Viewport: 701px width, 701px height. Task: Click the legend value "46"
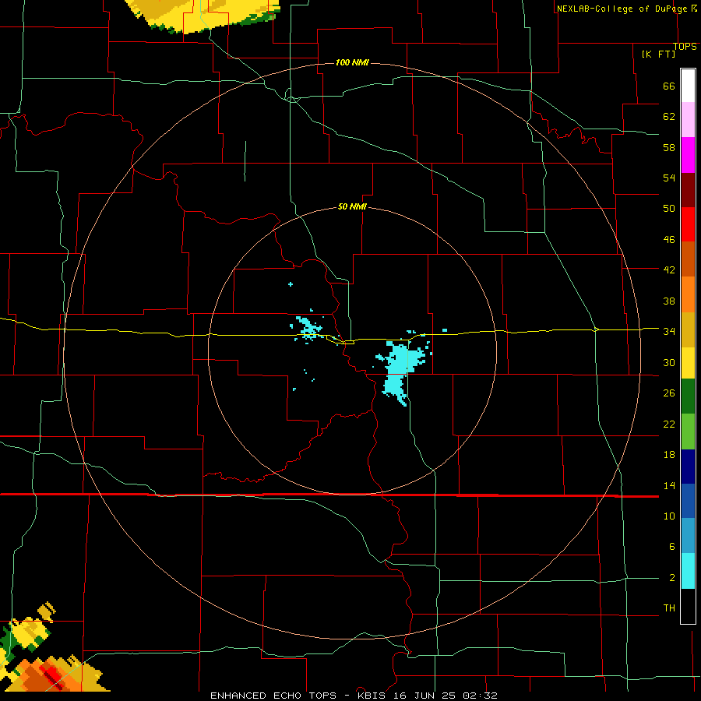pyautogui.click(x=669, y=240)
